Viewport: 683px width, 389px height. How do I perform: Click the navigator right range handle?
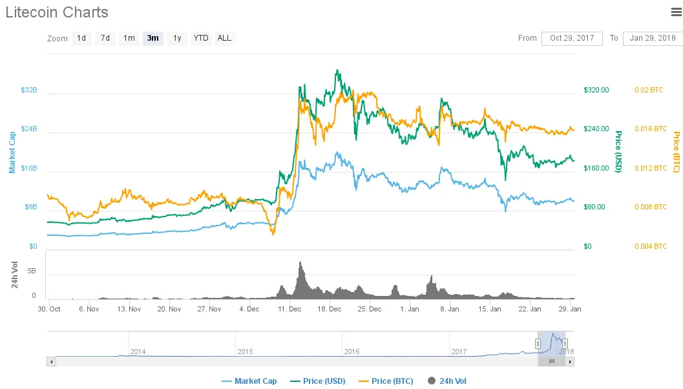565,344
